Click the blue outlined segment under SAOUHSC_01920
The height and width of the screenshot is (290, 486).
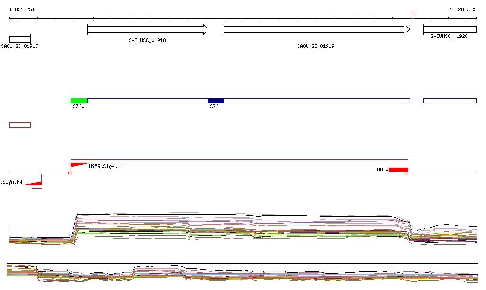point(449,101)
